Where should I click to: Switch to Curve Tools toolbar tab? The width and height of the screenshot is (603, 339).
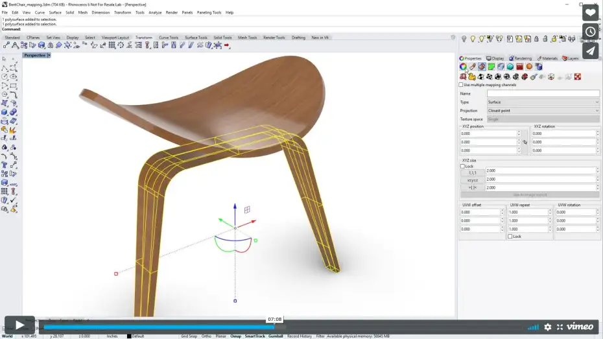pyautogui.click(x=169, y=38)
